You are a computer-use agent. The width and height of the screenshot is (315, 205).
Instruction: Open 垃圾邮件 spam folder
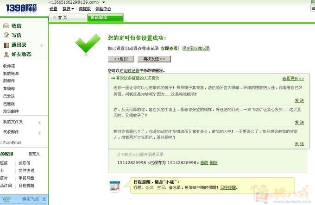click(11, 111)
